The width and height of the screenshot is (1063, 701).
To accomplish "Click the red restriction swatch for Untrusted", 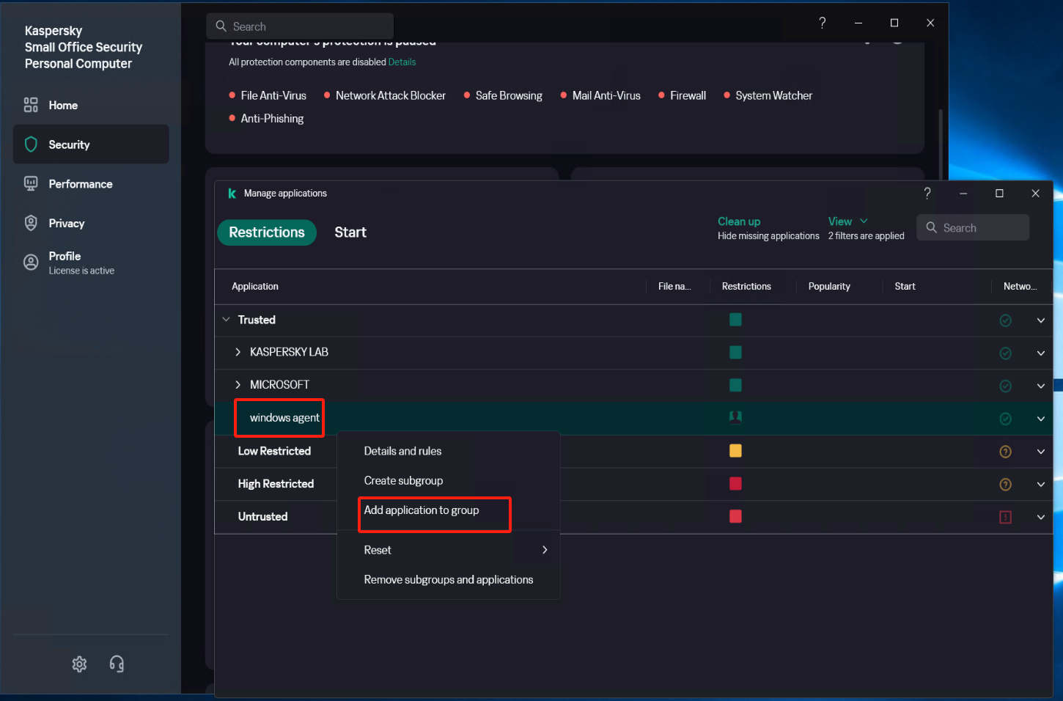I will pos(735,517).
